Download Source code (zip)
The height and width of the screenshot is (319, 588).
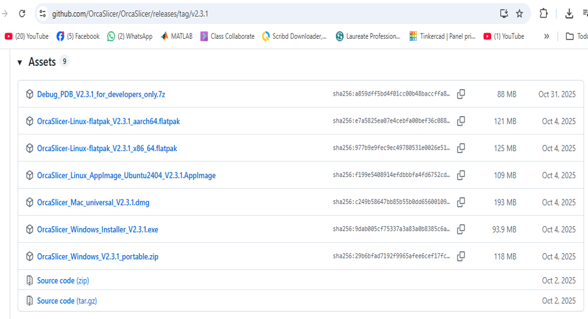(x=63, y=280)
